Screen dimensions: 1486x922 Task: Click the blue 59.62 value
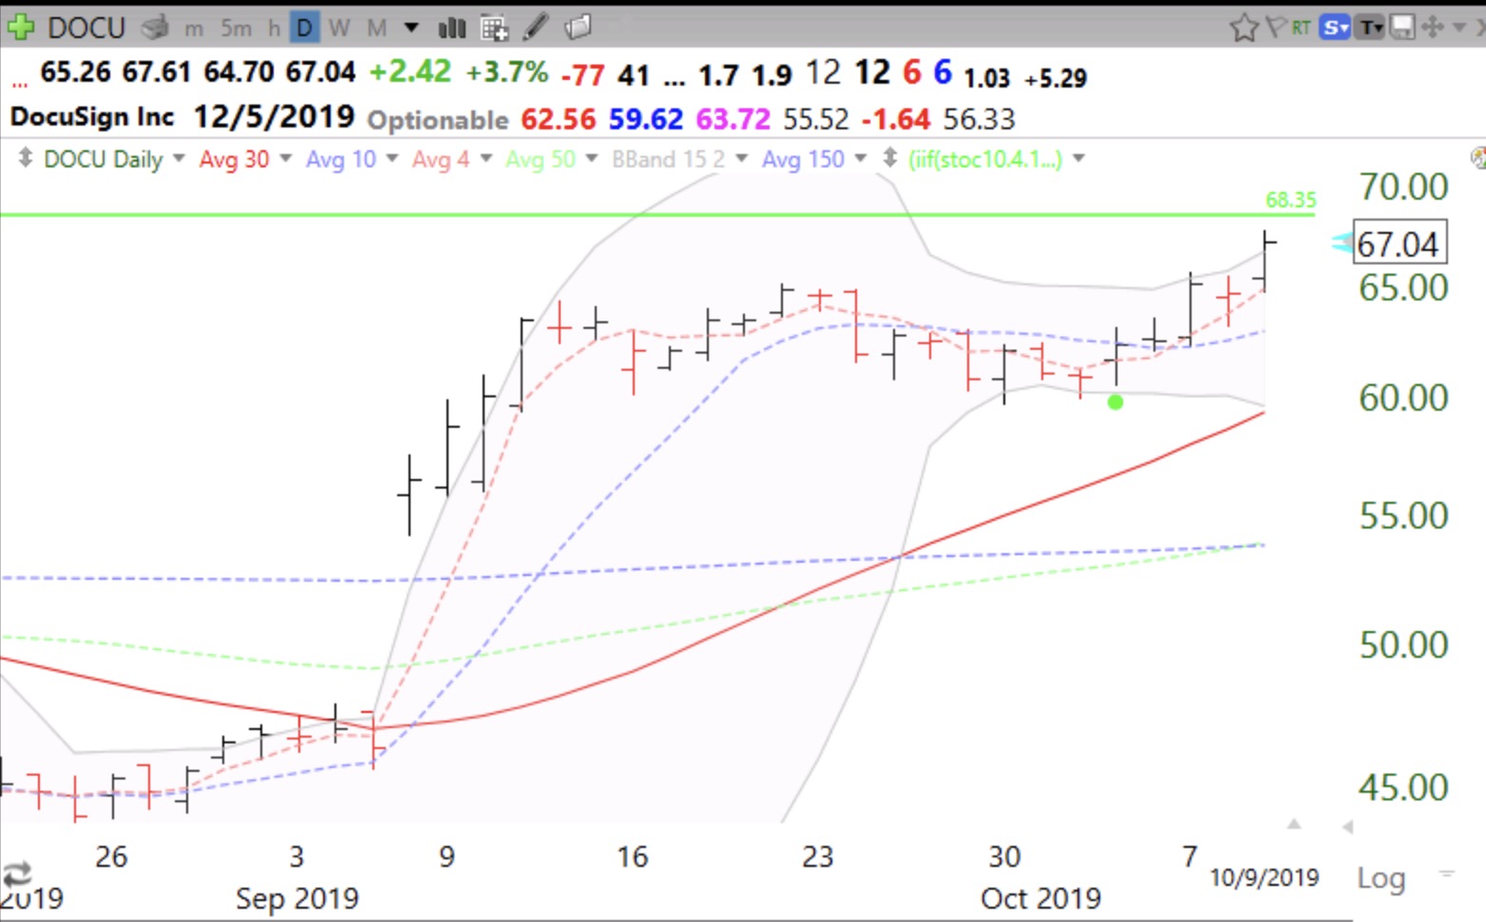point(645,119)
